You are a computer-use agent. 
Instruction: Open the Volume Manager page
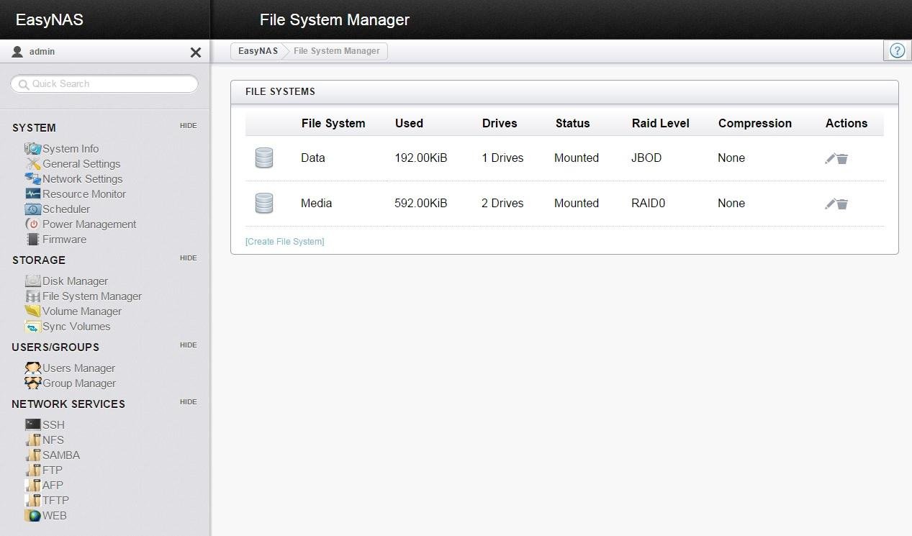[82, 311]
